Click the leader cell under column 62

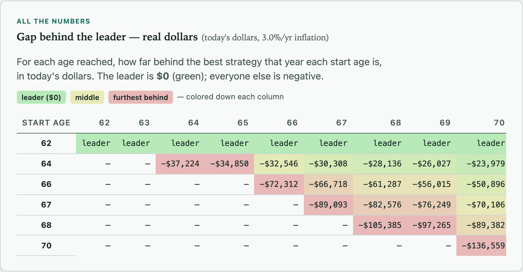click(x=96, y=143)
